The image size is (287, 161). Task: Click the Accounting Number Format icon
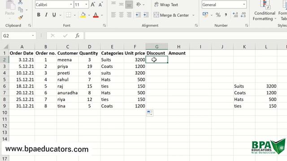[205, 15]
